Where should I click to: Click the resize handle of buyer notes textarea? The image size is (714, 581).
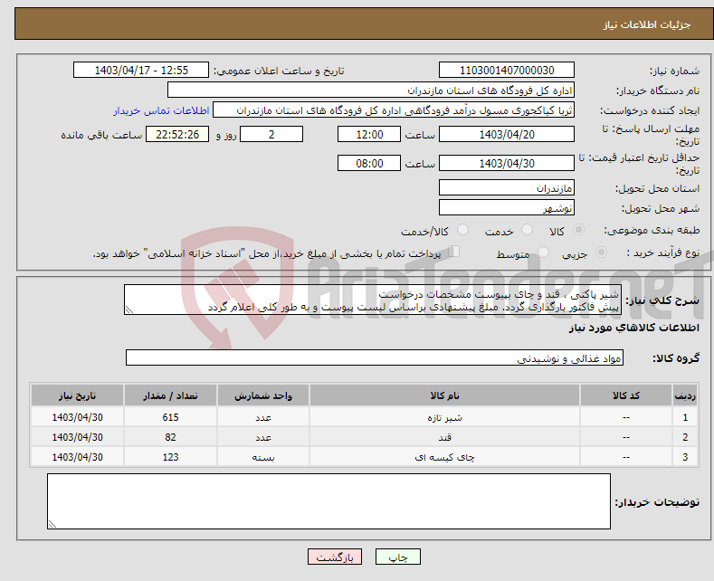click(x=52, y=524)
